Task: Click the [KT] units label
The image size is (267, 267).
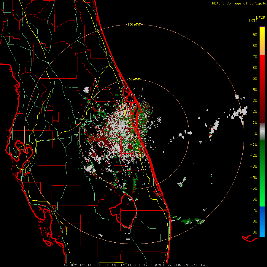Action: point(253,20)
